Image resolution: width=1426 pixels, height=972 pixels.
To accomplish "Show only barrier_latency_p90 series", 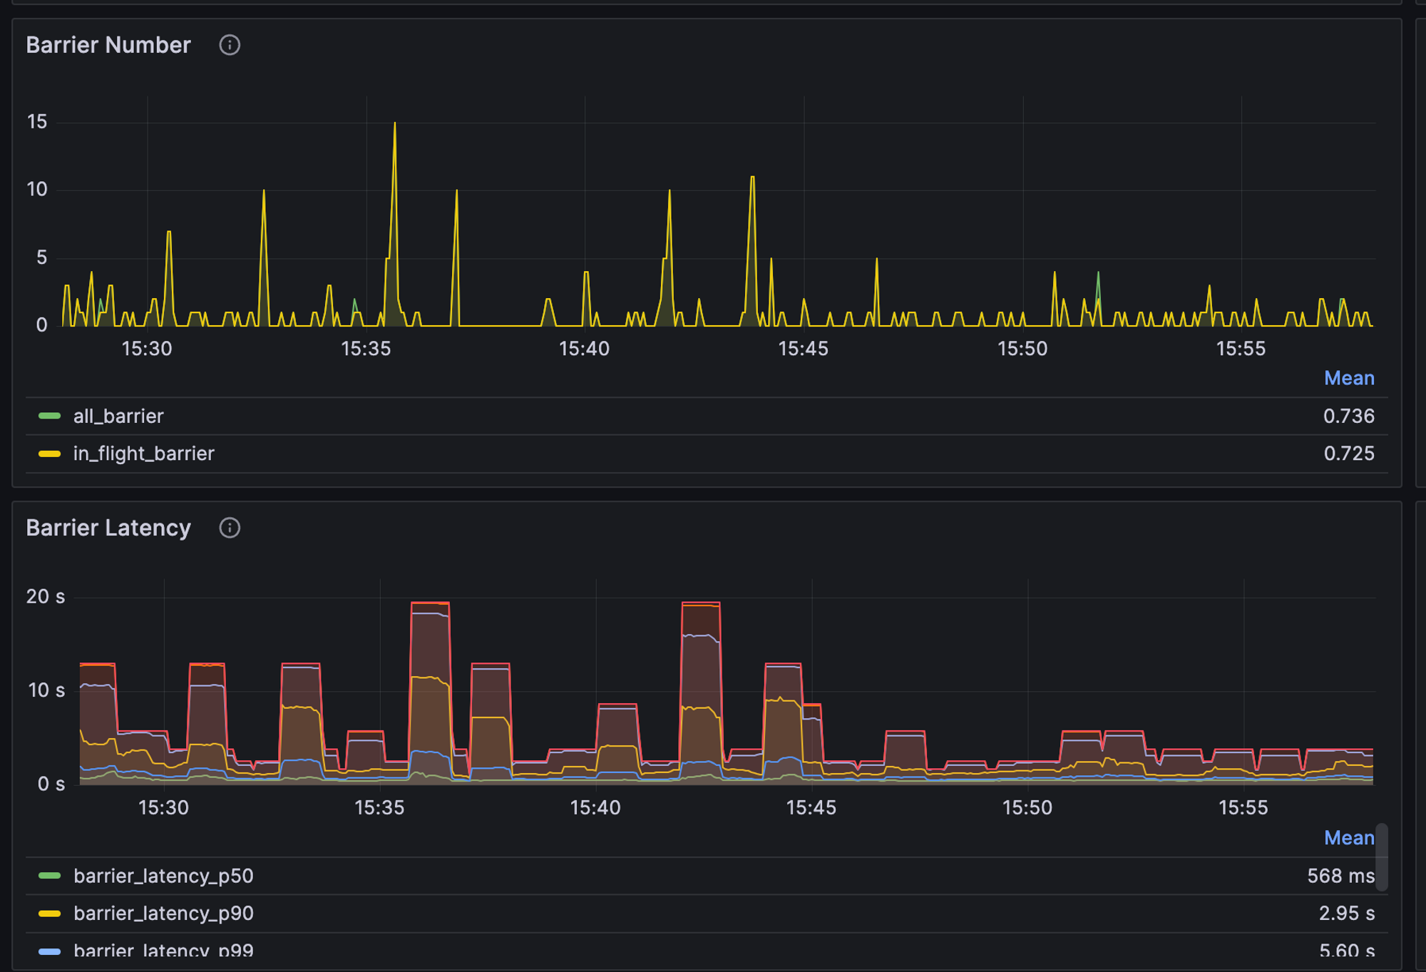I will click(163, 914).
